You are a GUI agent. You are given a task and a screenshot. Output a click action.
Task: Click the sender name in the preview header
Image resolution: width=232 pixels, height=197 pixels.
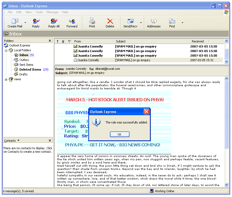point(76,69)
